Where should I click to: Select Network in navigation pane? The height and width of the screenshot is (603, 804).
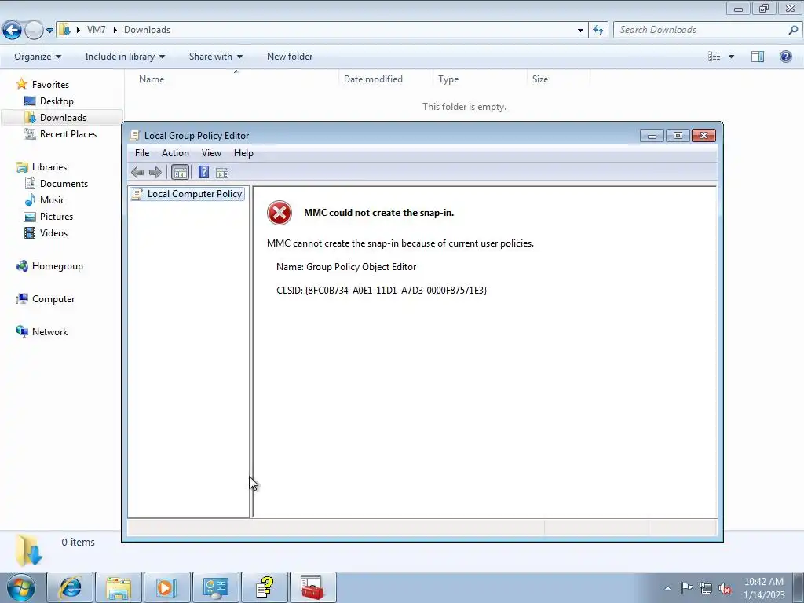pos(42,332)
